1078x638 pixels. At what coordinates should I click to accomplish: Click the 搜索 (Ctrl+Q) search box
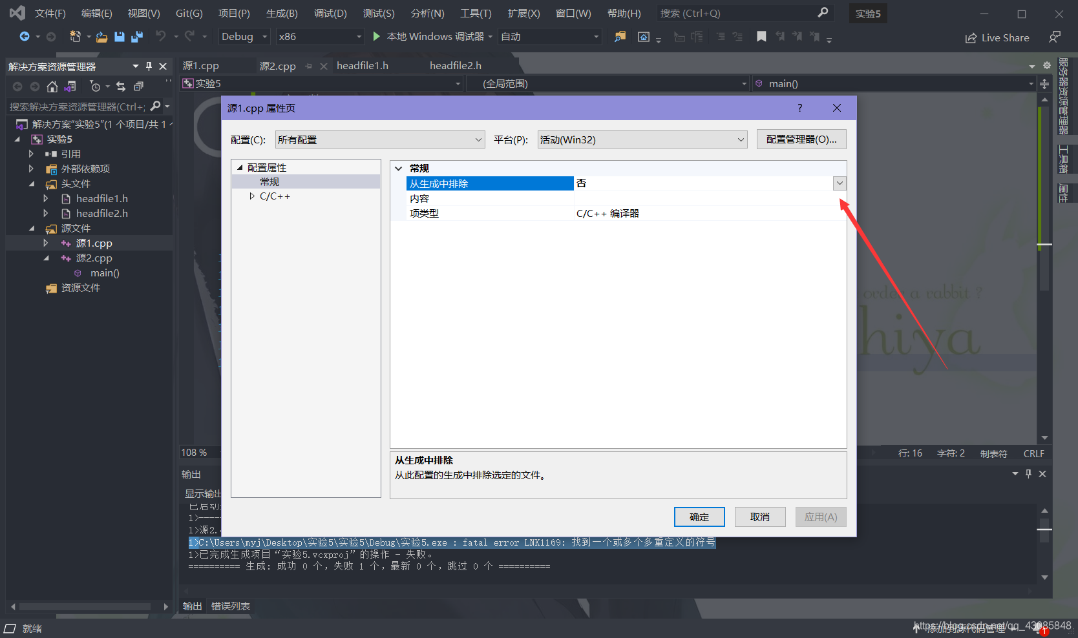pyautogui.click(x=745, y=14)
